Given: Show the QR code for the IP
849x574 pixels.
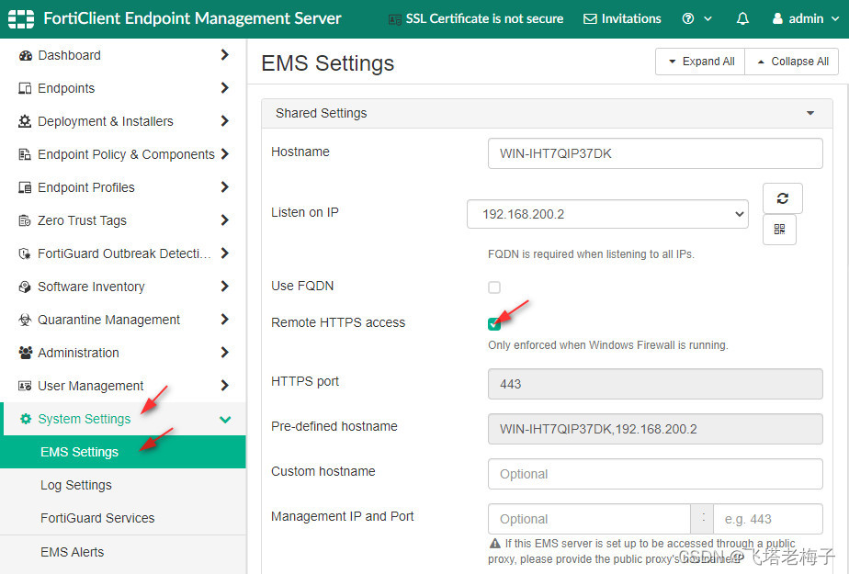Looking at the screenshot, I should pos(779,230).
